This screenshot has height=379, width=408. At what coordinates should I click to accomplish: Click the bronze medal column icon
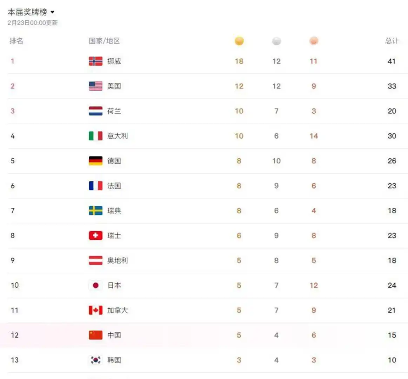(x=314, y=41)
